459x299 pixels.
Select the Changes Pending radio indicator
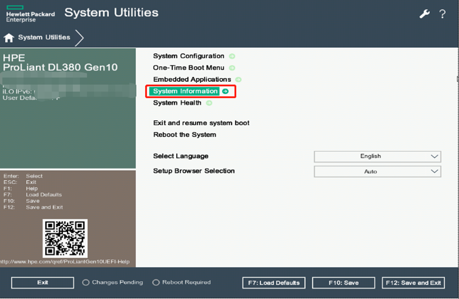click(x=86, y=283)
